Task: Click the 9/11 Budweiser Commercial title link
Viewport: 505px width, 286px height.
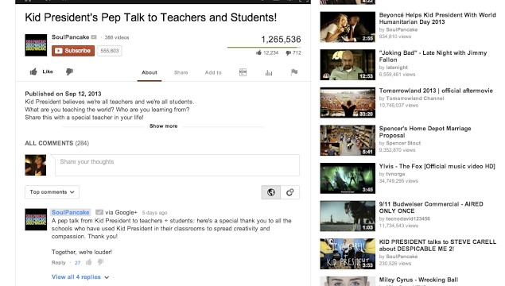Action: [431, 207]
